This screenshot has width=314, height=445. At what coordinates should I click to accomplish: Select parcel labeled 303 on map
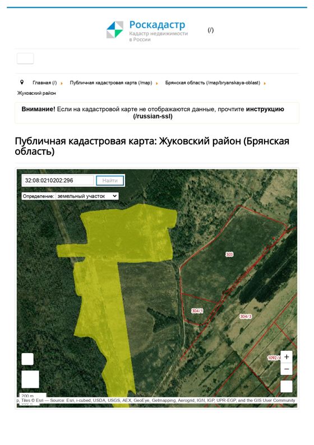click(229, 254)
